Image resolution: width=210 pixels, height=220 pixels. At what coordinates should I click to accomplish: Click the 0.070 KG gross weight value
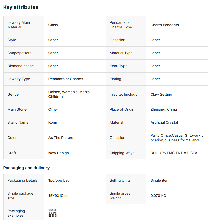tap(158, 196)
